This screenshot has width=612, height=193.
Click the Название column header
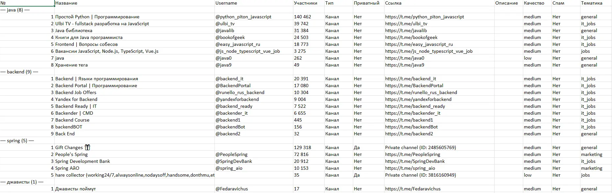click(x=66, y=3)
